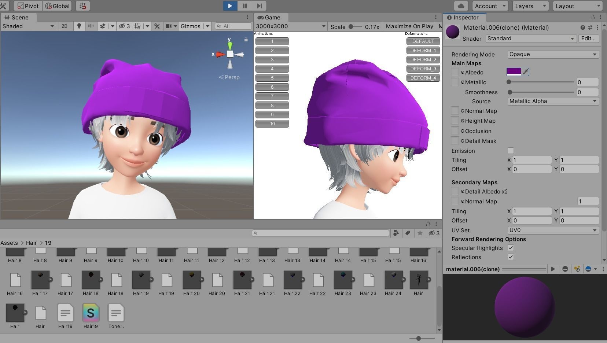Open the Shader Standard dropdown
607x343 pixels.
[531, 38]
